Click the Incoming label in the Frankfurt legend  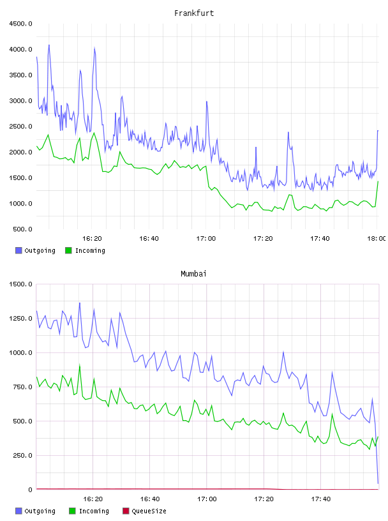point(90,250)
